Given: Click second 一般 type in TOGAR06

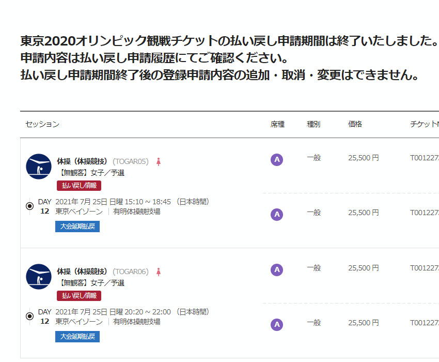Looking at the screenshot, I should click(314, 323).
